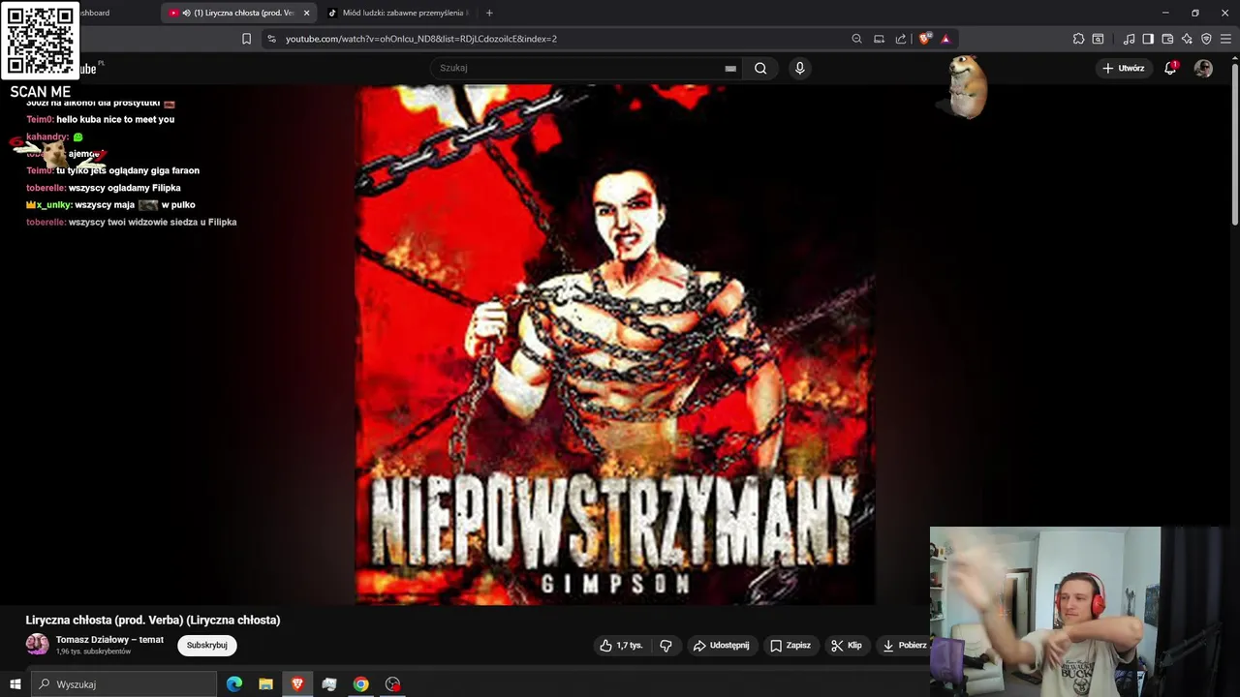
Task: Open the Brave Wallet icon
Action: (x=1167, y=39)
